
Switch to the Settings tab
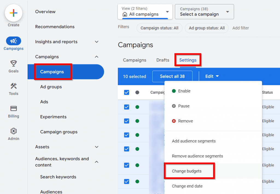(188, 60)
